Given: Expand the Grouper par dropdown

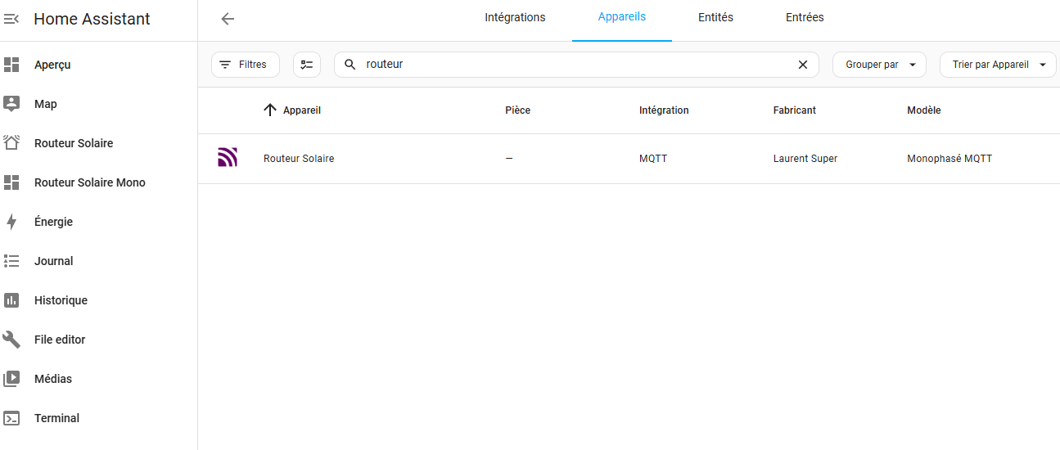Looking at the screenshot, I should tap(879, 65).
